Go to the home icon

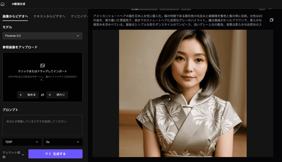pos(3,4)
